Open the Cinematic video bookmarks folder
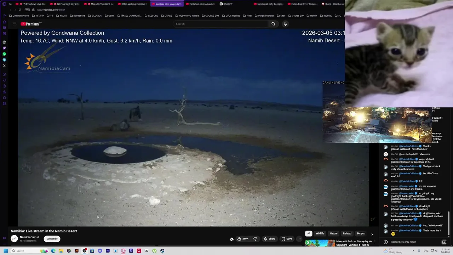This screenshot has height=255, width=453. [x=19, y=16]
